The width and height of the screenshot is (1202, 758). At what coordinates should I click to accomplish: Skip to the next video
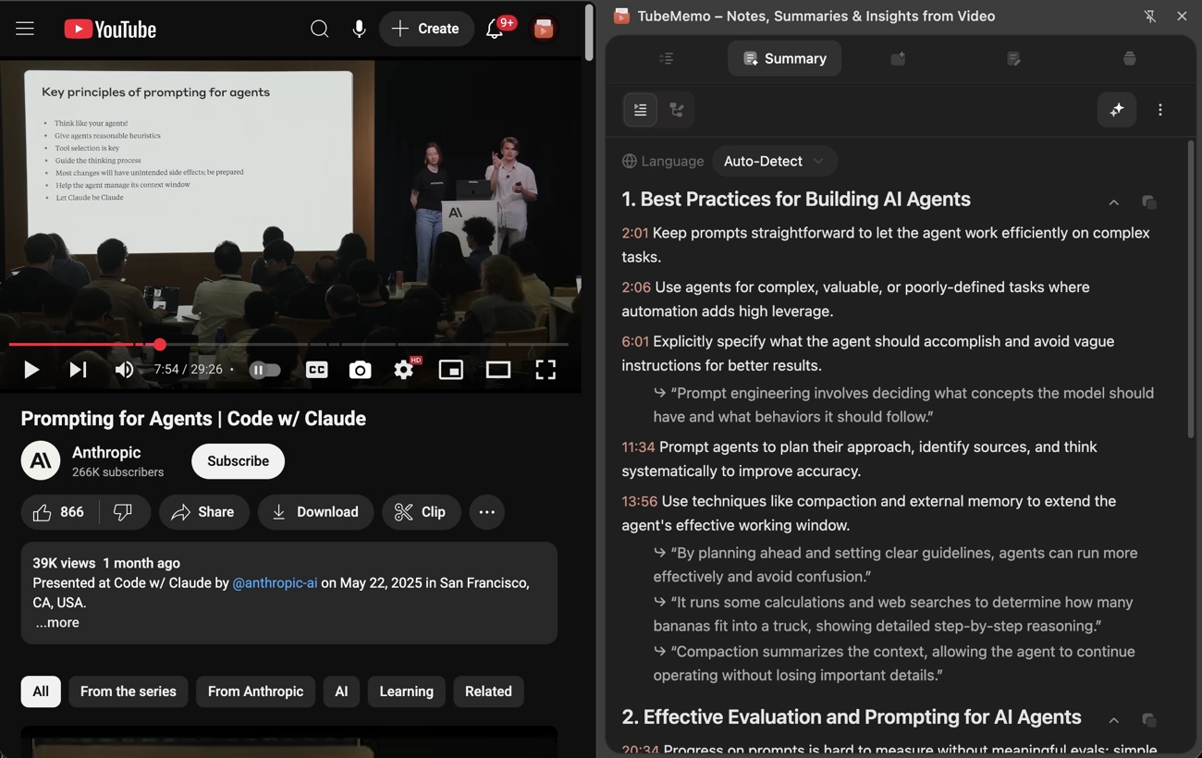tap(78, 370)
